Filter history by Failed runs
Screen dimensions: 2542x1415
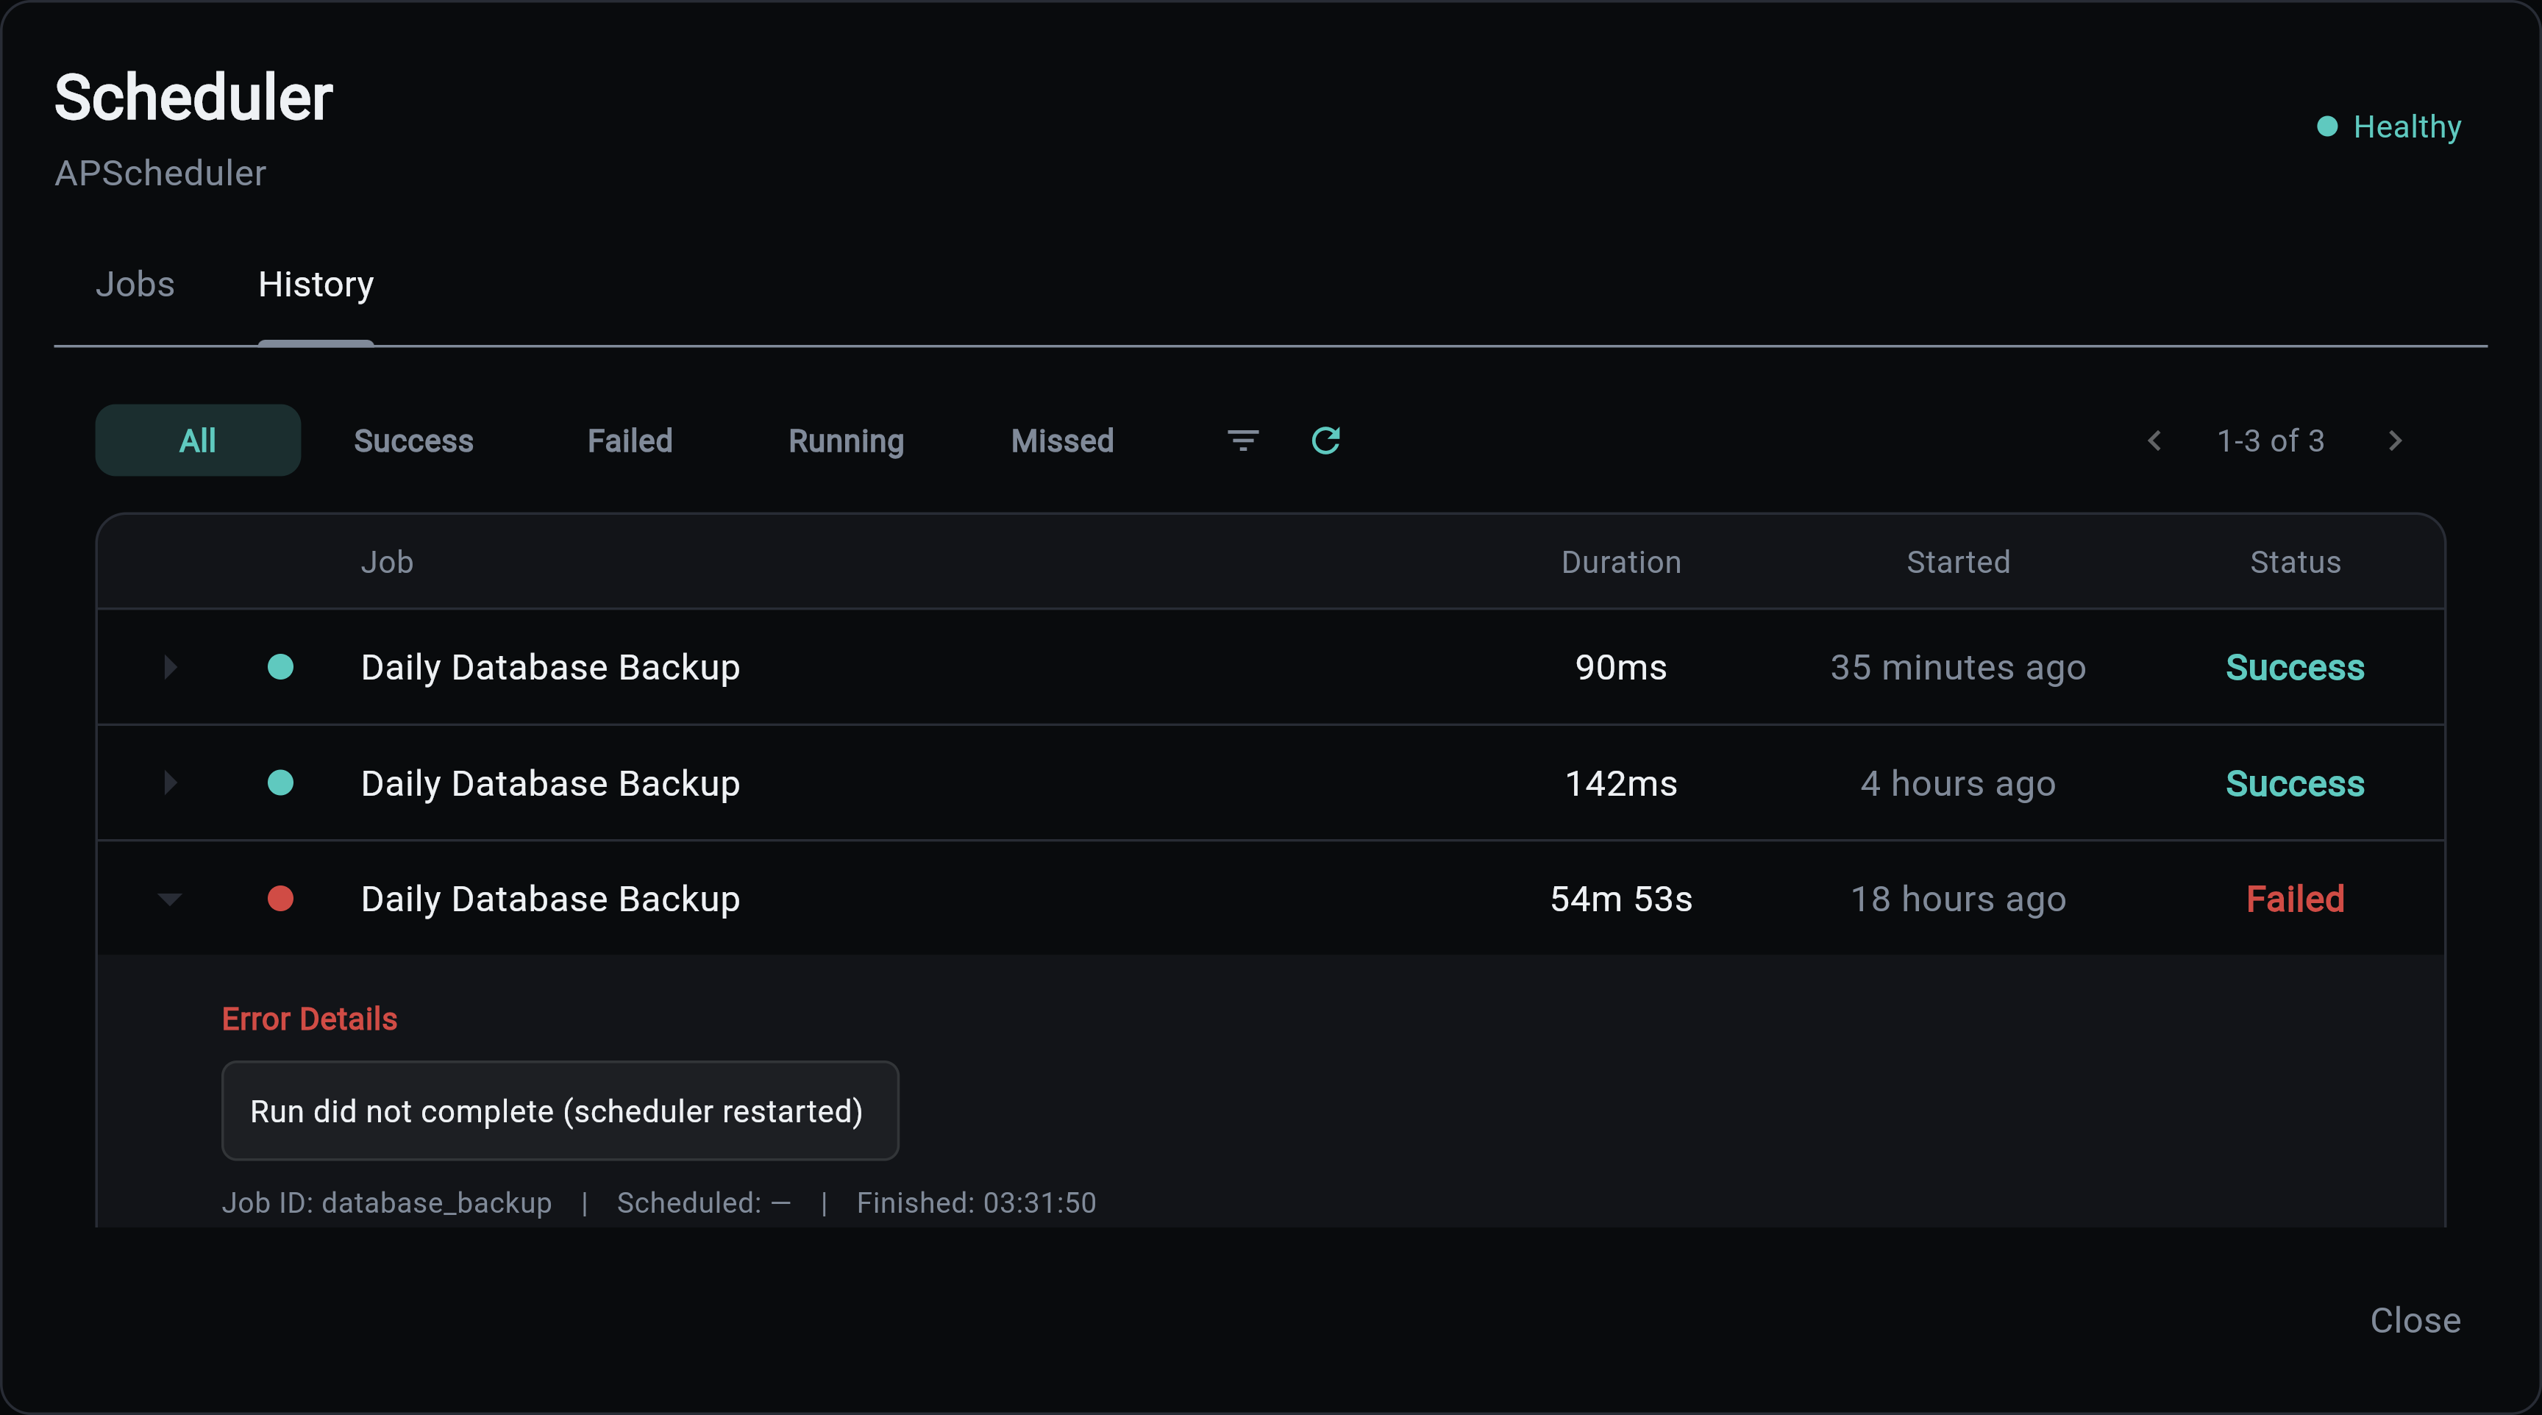click(x=630, y=440)
